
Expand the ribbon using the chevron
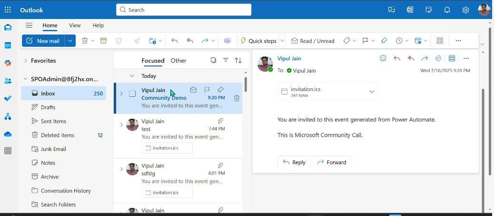[483, 44]
